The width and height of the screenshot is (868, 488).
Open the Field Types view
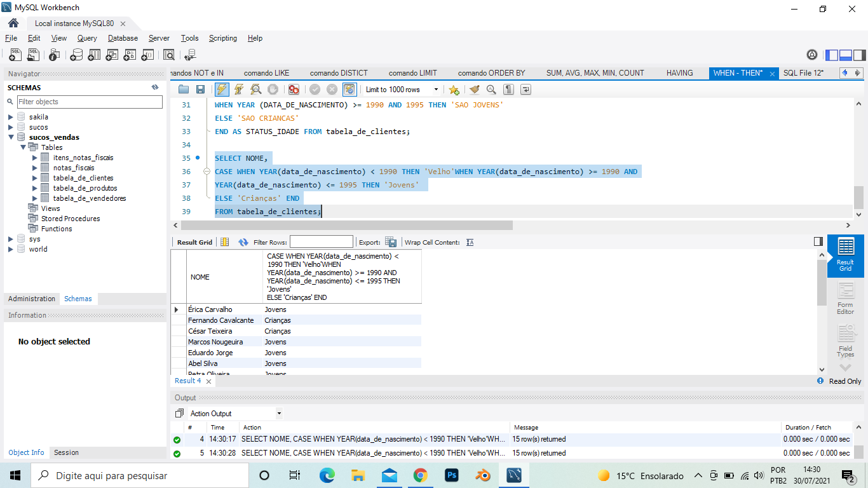pos(845,340)
